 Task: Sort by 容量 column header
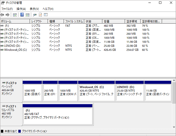point(114,21)
